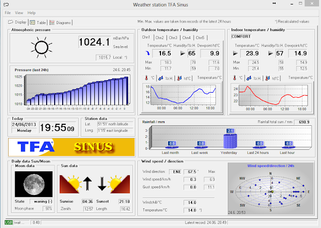Click the TFA Sinus banner logo
The width and height of the screenshot is (321, 228).
coord(71,147)
